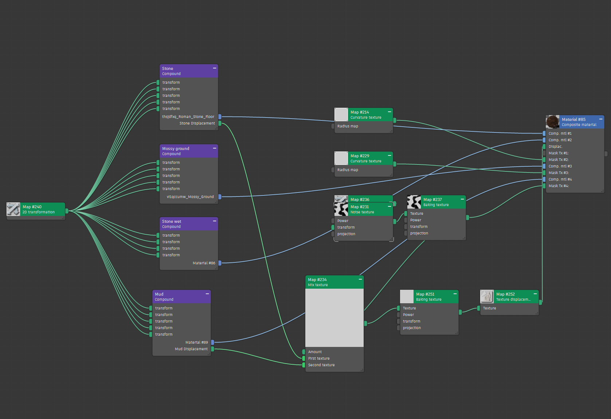Click the Second texture input socket

point(303,365)
